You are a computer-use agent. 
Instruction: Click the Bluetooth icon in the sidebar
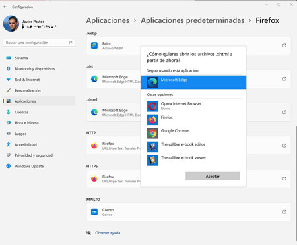[9, 68]
